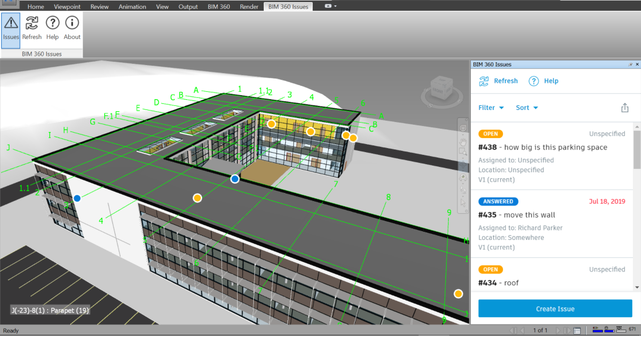641x337 pixels.
Task: Open the Filter dropdown
Action: click(x=491, y=108)
